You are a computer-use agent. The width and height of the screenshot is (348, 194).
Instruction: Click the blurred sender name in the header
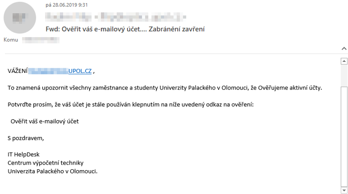point(115,17)
